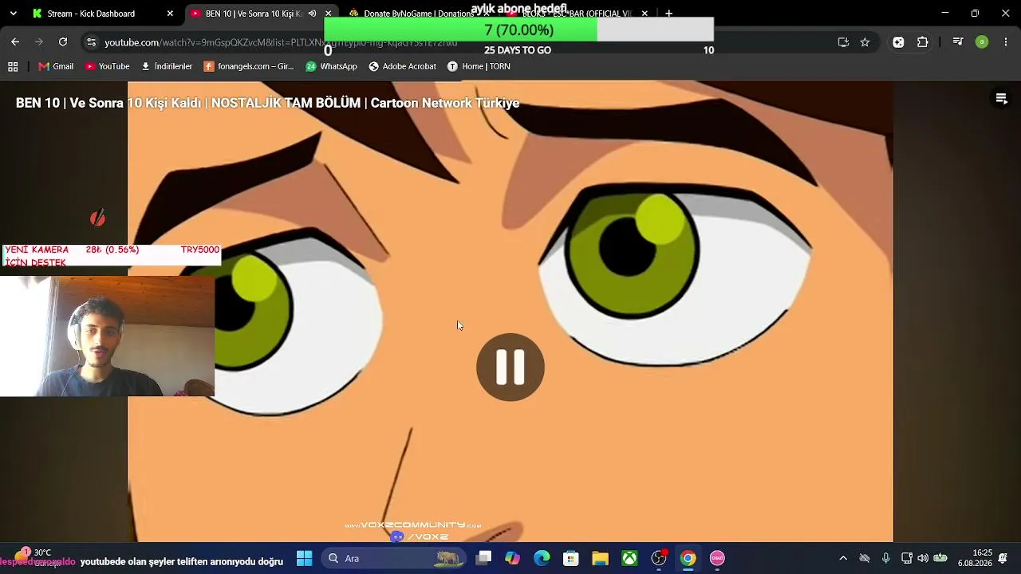This screenshot has height=574, width=1021.
Task: Open the Adobe Acrobat bookmark
Action: click(402, 66)
